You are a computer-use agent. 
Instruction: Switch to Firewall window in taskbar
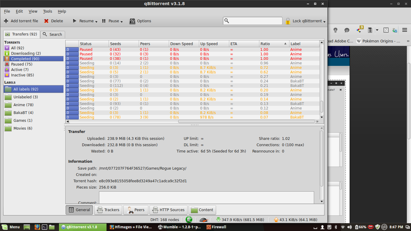coord(216,227)
